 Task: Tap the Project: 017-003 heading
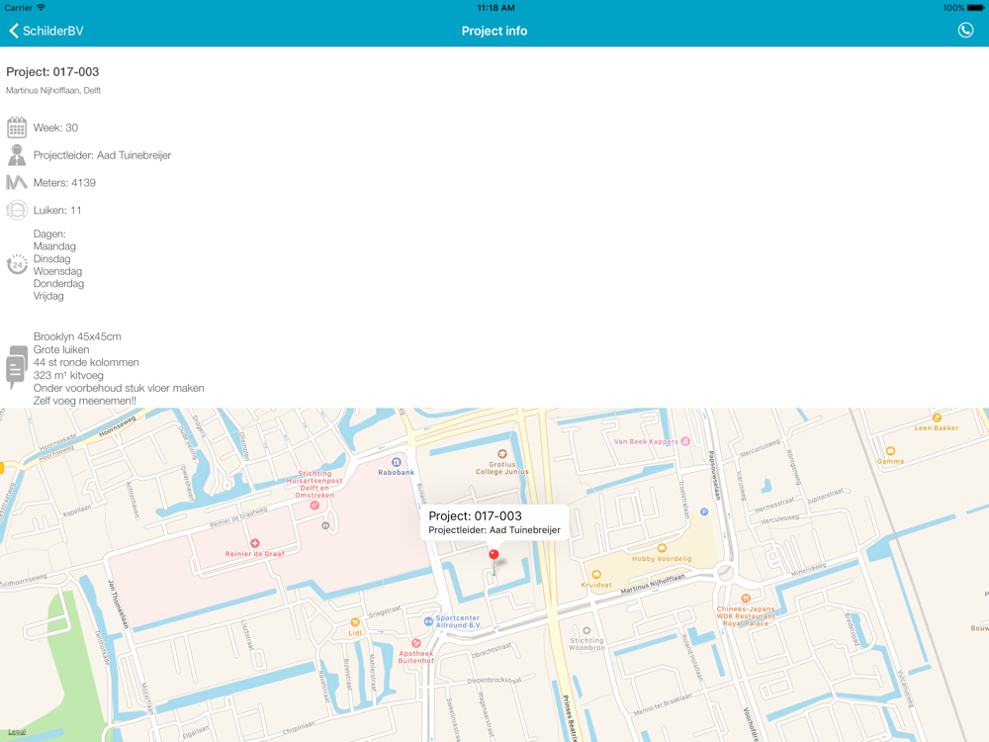click(x=52, y=71)
